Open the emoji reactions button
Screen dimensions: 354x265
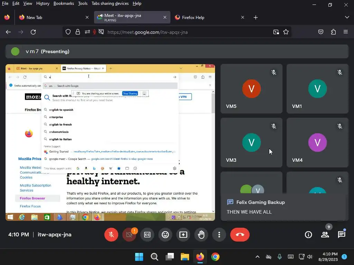click(x=165, y=235)
